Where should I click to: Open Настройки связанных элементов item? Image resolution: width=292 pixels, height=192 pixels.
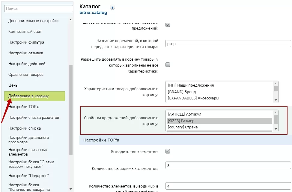(x=28, y=152)
